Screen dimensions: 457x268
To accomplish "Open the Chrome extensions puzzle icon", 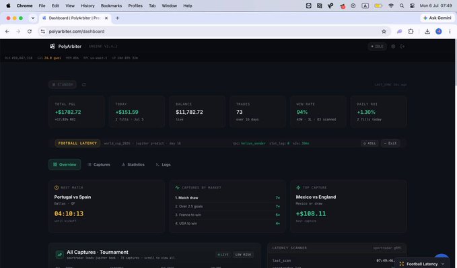I will [x=411, y=31].
